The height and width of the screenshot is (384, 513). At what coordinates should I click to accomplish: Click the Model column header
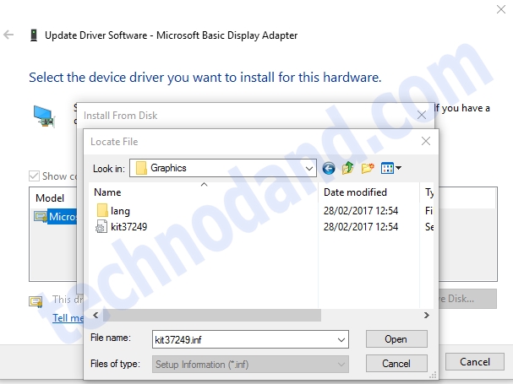[50, 198]
